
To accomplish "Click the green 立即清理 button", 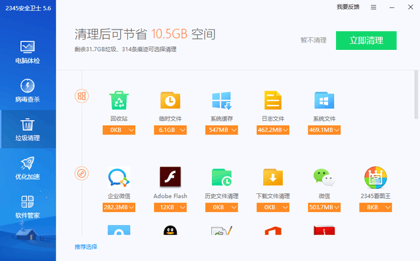I will point(366,41).
